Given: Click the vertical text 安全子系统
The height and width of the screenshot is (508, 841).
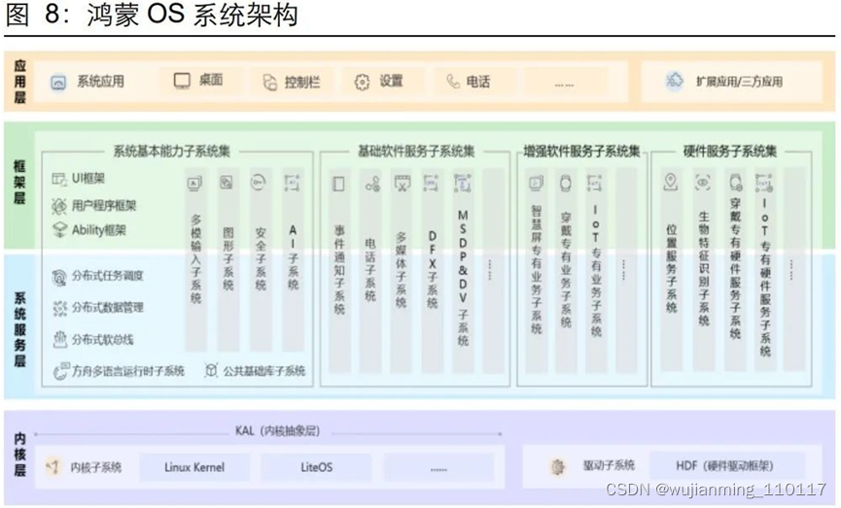Looking at the screenshot, I should [261, 259].
